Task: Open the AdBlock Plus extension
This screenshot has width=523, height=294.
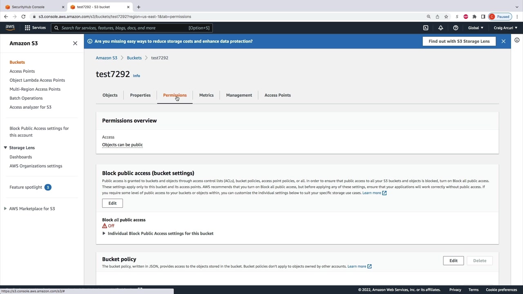Action: point(466,17)
